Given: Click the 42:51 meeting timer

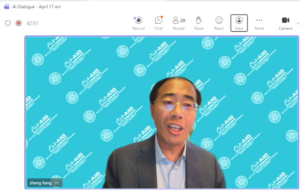Looking at the screenshot, I should point(32,23).
